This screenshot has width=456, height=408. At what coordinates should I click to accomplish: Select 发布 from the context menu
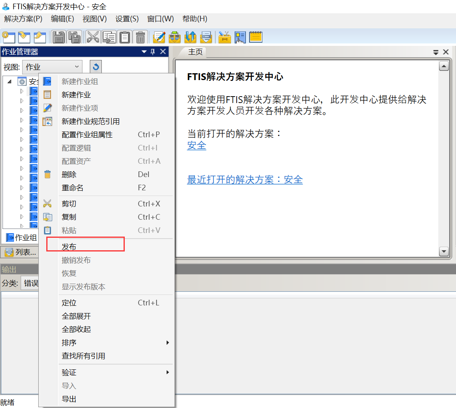tap(69, 247)
